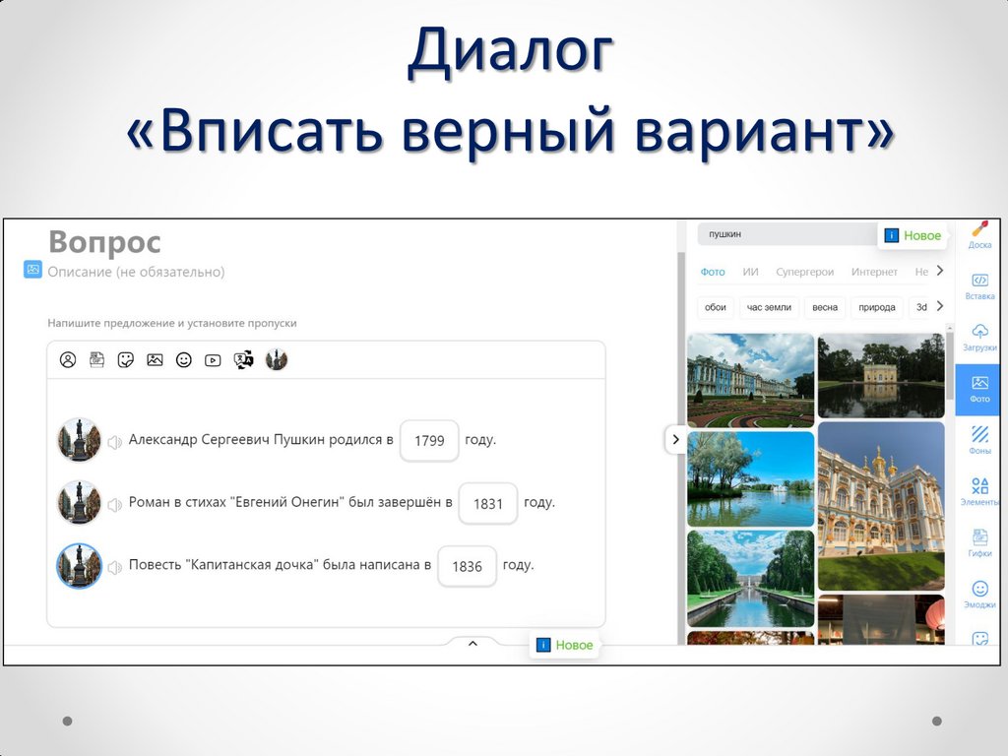This screenshot has width=1008, height=756.
Task: Insert video via play icon in toolbar
Action: pyautogui.click(x=213, y=360)
